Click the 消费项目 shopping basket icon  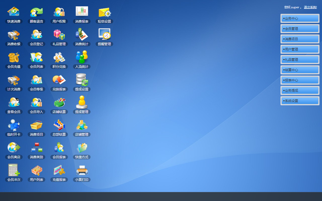(36, 125)
